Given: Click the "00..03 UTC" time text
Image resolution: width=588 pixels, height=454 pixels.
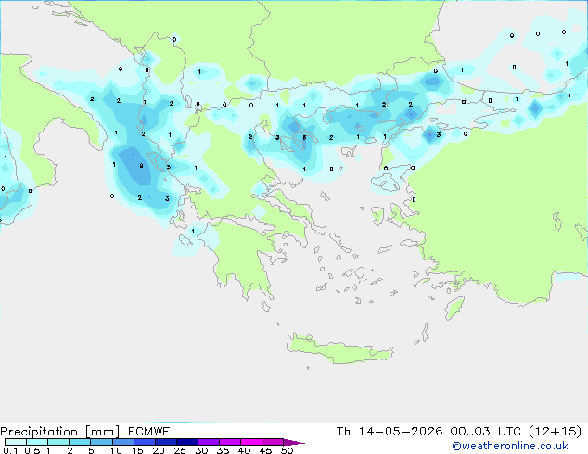Looking at the screenshot, I should 486,432.
